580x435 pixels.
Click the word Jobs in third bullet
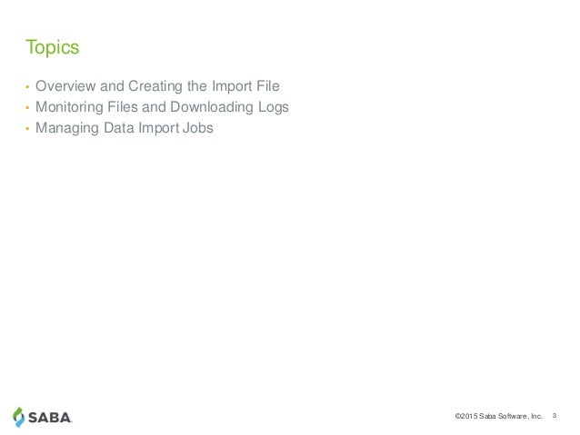pos(198,128)
